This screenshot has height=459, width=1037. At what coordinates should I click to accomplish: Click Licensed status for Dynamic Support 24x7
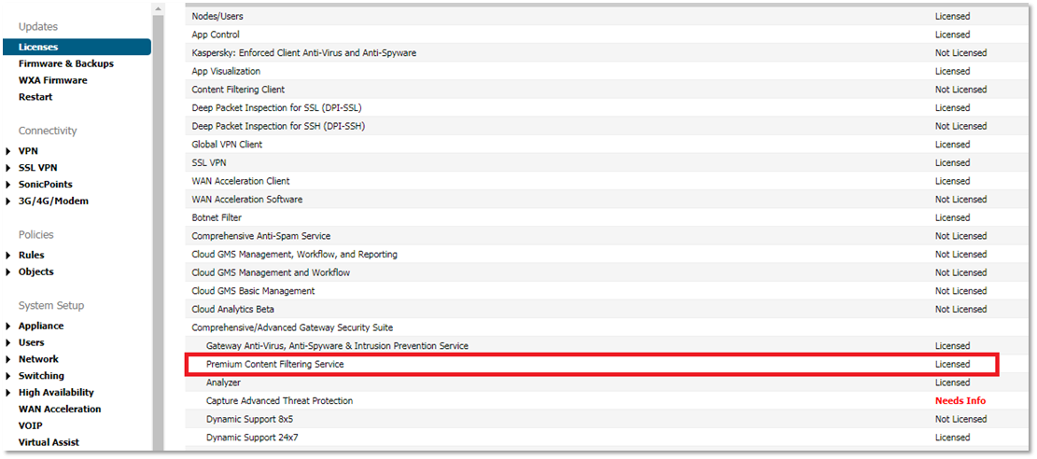tap(952, 438)
